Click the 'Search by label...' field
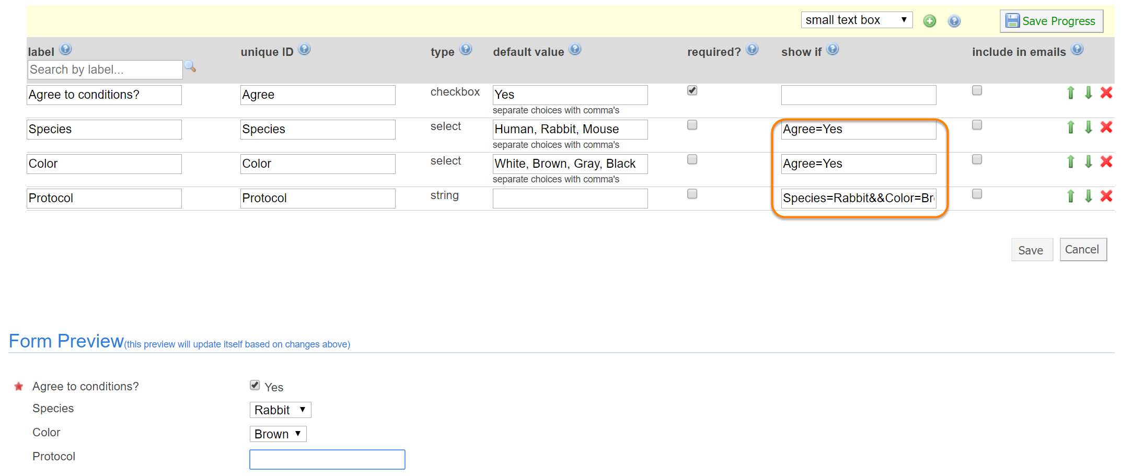This screenshot has width=1122, height=476. pos(105,69)
